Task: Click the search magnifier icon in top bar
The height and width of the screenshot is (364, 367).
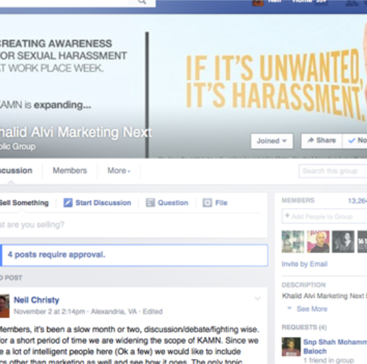Action: tap(142, 1)
